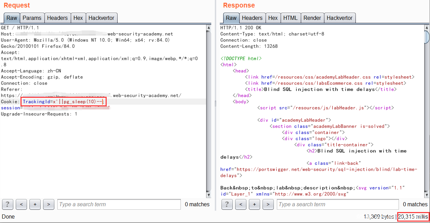The image size is (430, 223).
Task: Select the Response Headers tab
Action: pos(252,18)
